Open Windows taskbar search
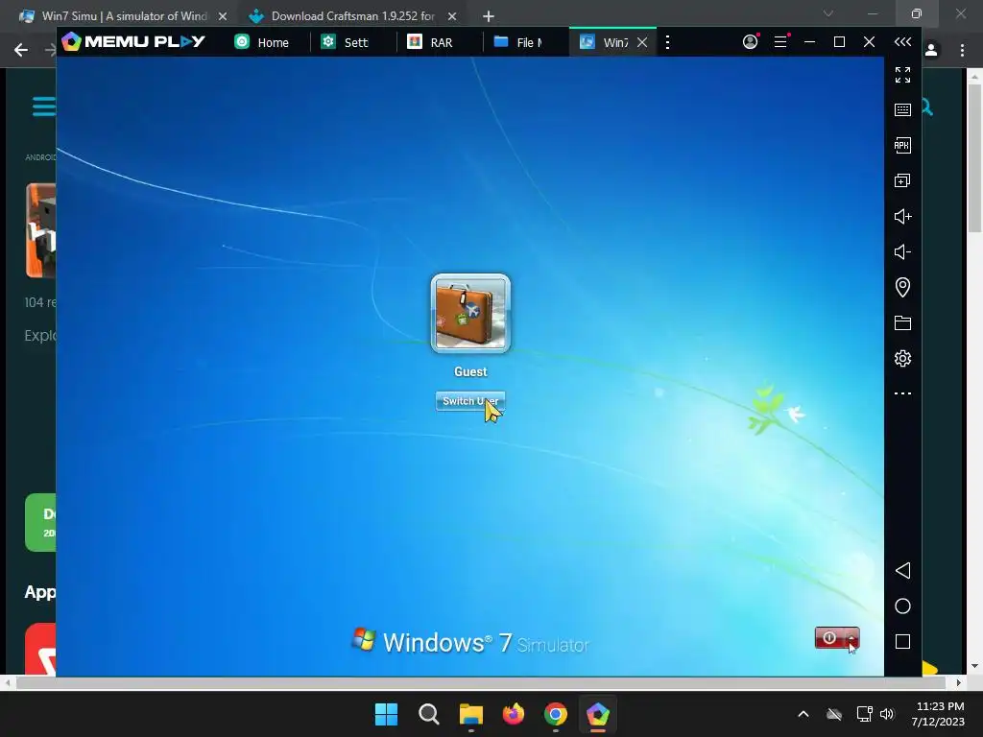This screenshot has width=983, height=737. (429, 714)
